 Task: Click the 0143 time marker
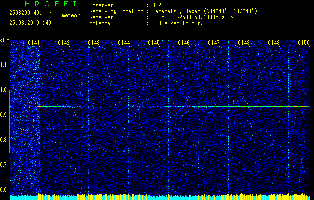coord(94,43)
